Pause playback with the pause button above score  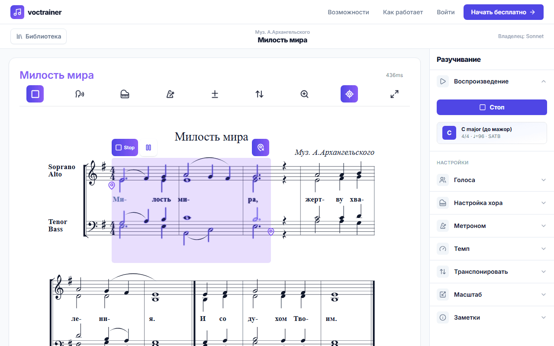pos(148,147)
